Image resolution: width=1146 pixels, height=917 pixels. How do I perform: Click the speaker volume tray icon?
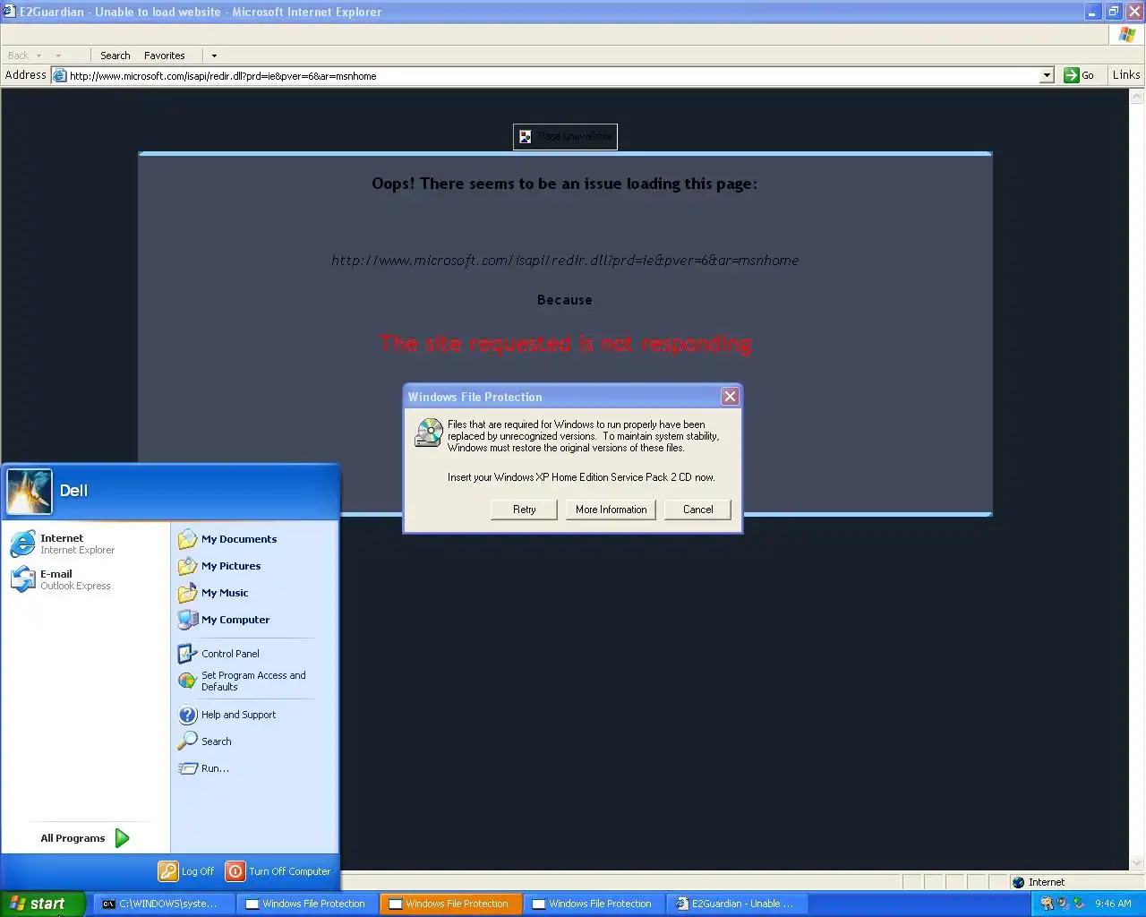[x=1063, y=904]
